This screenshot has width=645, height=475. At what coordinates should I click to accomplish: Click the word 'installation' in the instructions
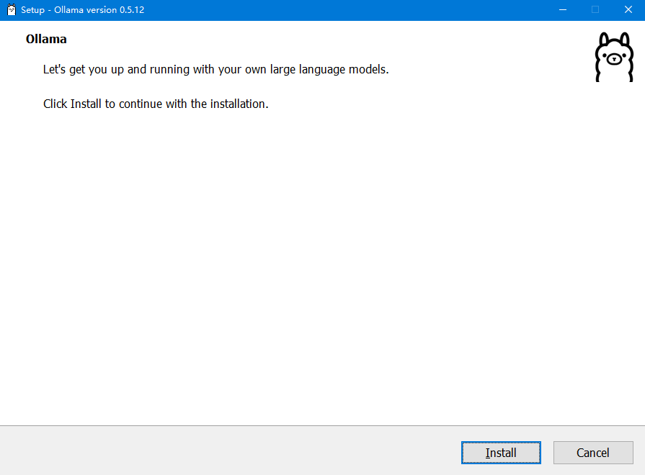238,104
